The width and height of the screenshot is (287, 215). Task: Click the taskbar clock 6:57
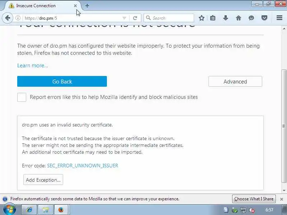269,210
